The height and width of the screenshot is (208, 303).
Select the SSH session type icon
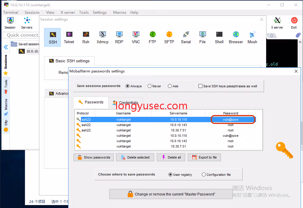point(53,38)
